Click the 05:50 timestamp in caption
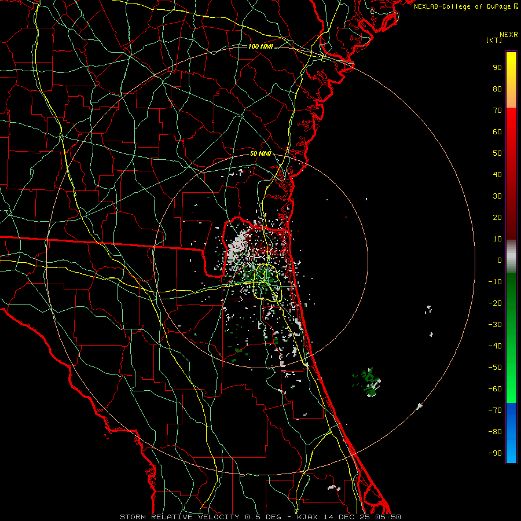521x521 pixels. tap(388, 517)
